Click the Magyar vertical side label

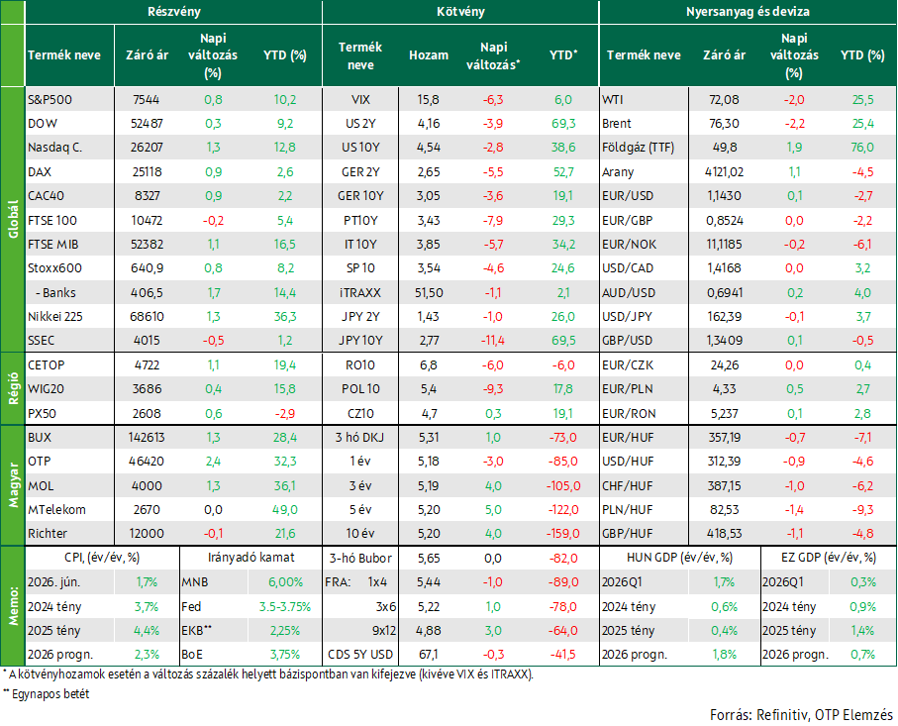pos(13,485)
